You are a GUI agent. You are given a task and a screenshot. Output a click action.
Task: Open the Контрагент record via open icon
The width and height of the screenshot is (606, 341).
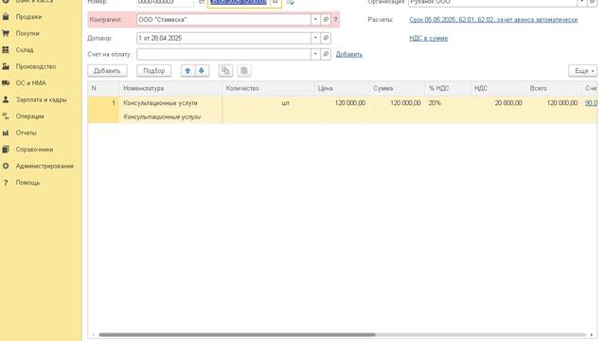326,19
